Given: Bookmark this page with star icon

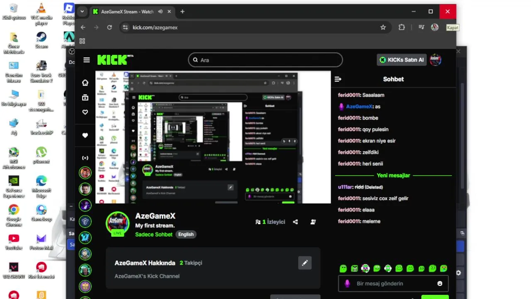Looking at the screenshot, I should (x=383, y=27).
